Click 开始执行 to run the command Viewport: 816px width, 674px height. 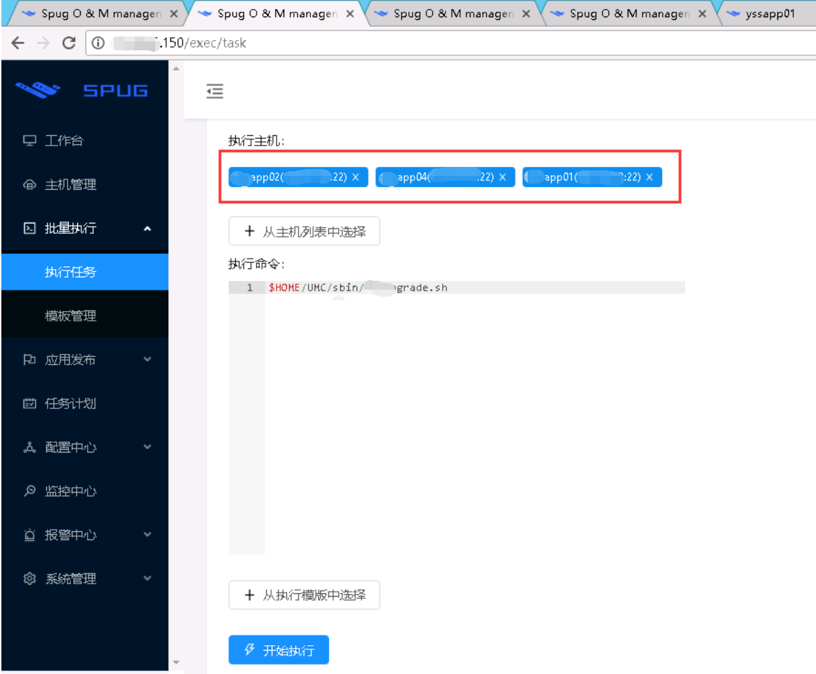point(279,650)
